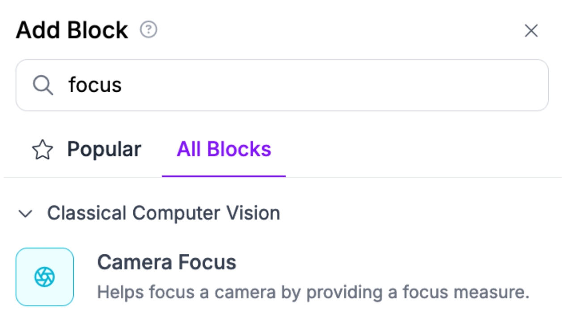Open the Camera Focus block title
Screen dimensions: 567x326
point(166,262)
